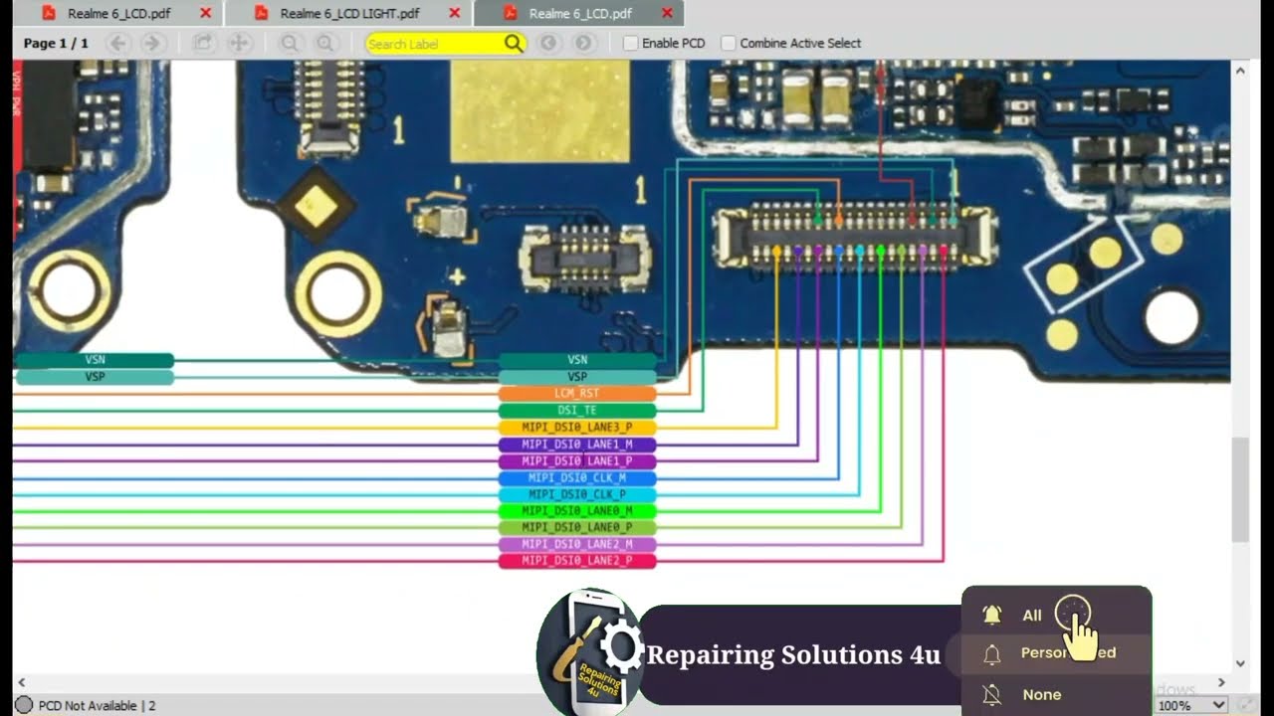Go to previous page arrow in toolbar

pyautogui.click(x=117, y=43)
